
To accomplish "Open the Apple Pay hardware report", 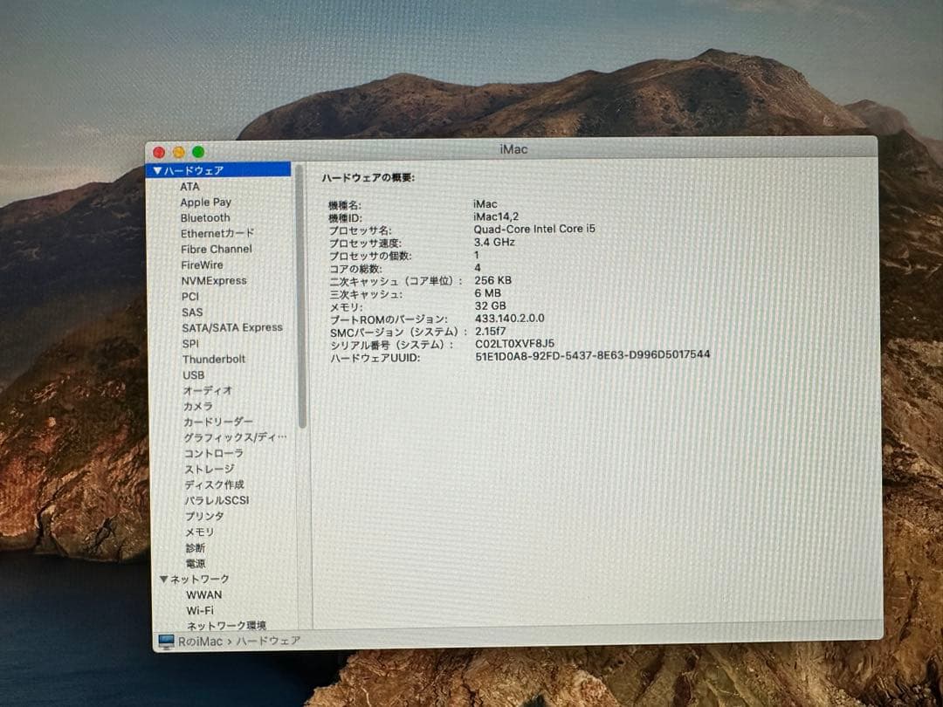I will [206, 202].
